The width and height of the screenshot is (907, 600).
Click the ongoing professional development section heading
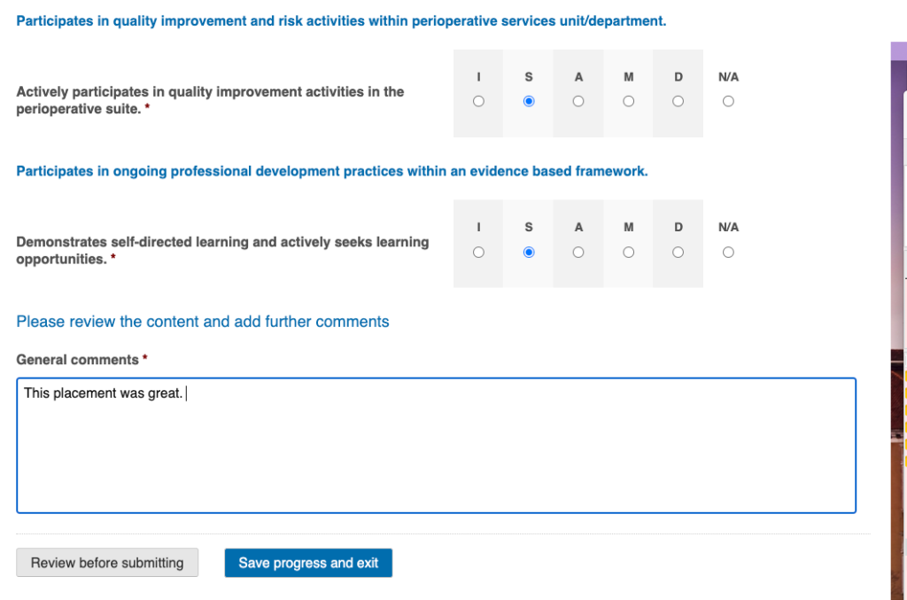click(332, 171)
